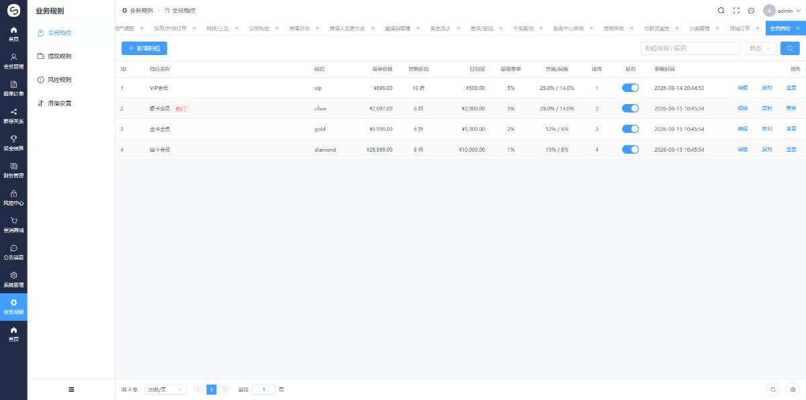This screenshot has height=400, width=806.
Task: Click 查看 for the diamond row
Action: 791,150
